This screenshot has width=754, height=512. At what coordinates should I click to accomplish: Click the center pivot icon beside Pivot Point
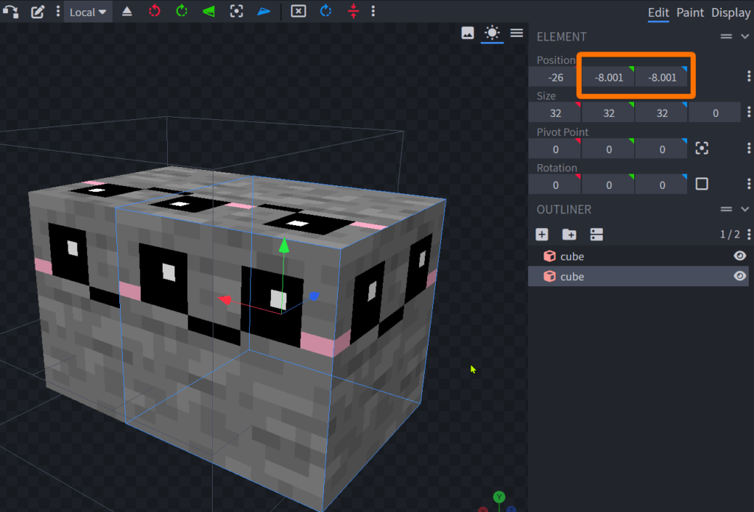[x=702, y=149]
